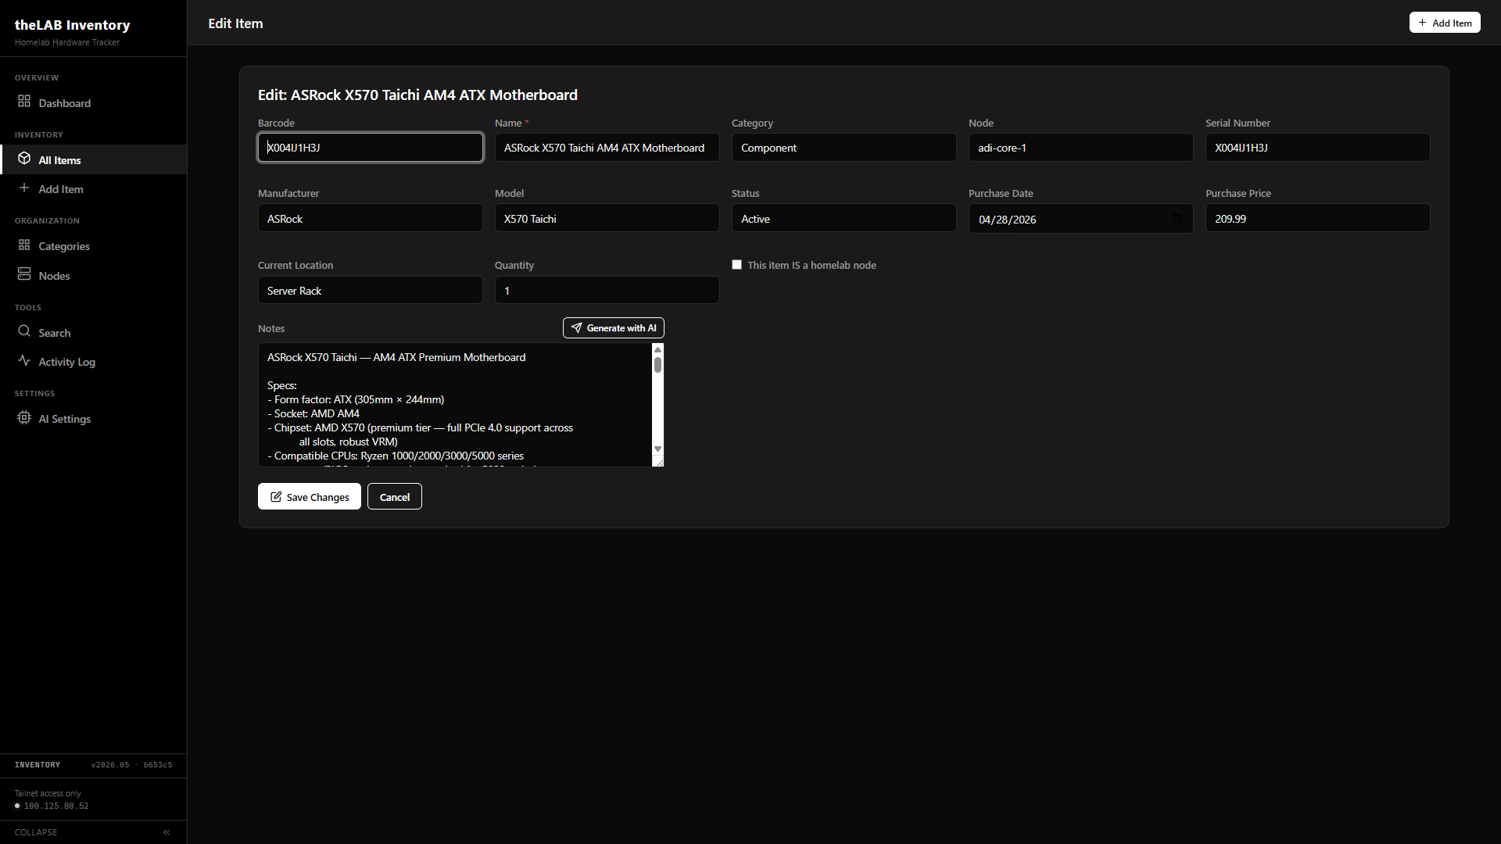Toggle 'This item IS a homelab node' checkbox
Screen dimensions: 1501x844
point(736,265)
